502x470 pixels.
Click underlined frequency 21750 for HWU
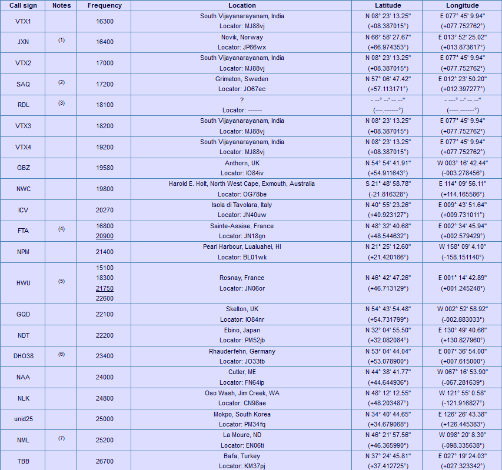pos(105,288)
